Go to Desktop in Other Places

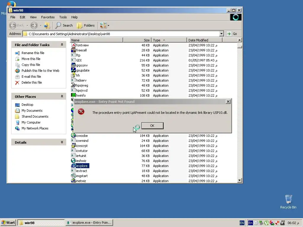click(28, 105)
